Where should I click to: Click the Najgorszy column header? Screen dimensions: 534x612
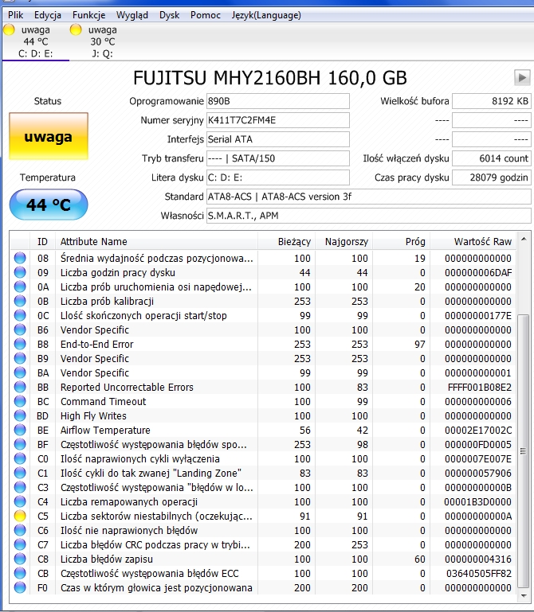pyautogui.click(x=344, y=242)
